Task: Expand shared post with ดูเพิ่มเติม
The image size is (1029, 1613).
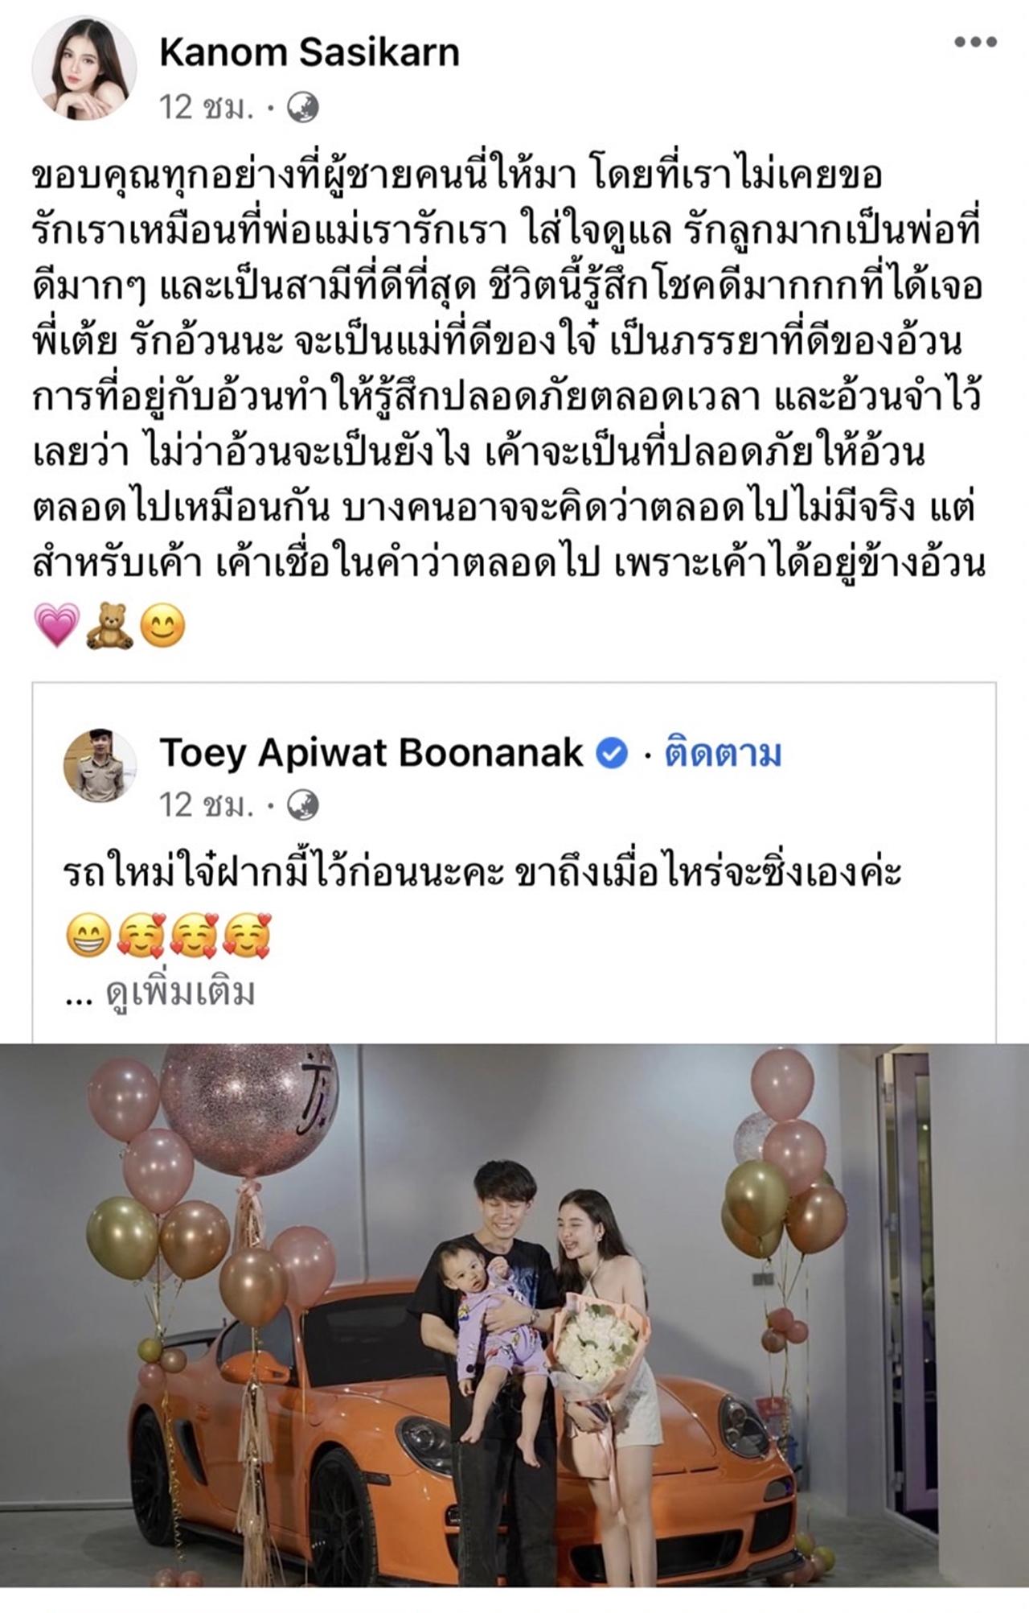Action: 181,994
